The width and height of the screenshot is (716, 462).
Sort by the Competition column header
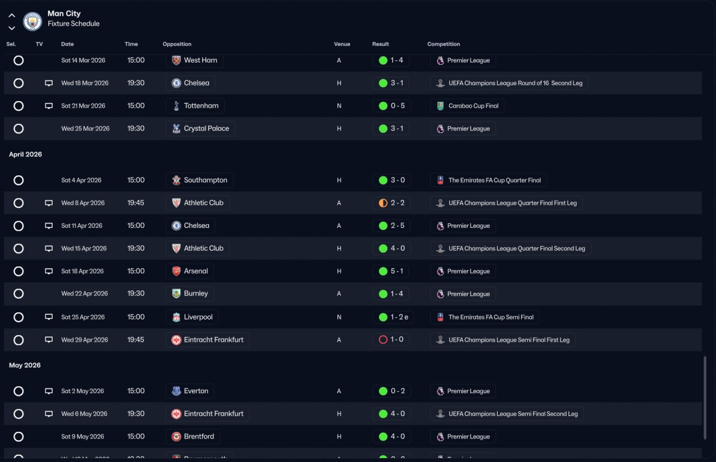point(444,44)
